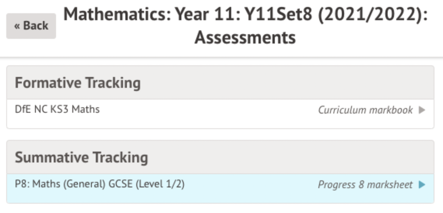This screenshot has height=213, width=443.
Task: Open the Curriculum markbook link
Action: pos(365,110)
